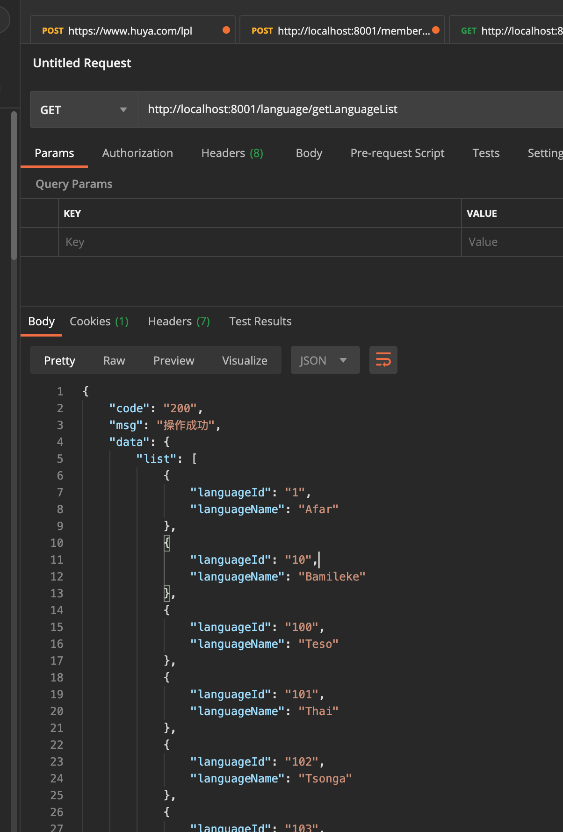
Task: Click the languageName "Bamileke" line
Action: (x=278, y=577)
